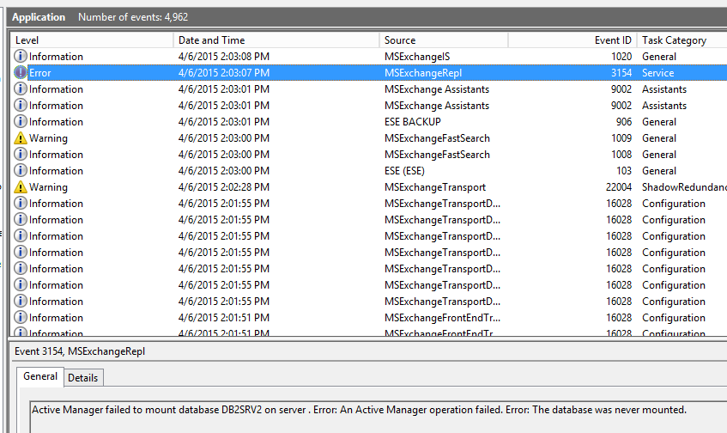Click the warning icon on MSExchangeTransport row
Image resolution: width=727 pixels, height=433 pixels.
pyautogui.click(x=20, y=187)
